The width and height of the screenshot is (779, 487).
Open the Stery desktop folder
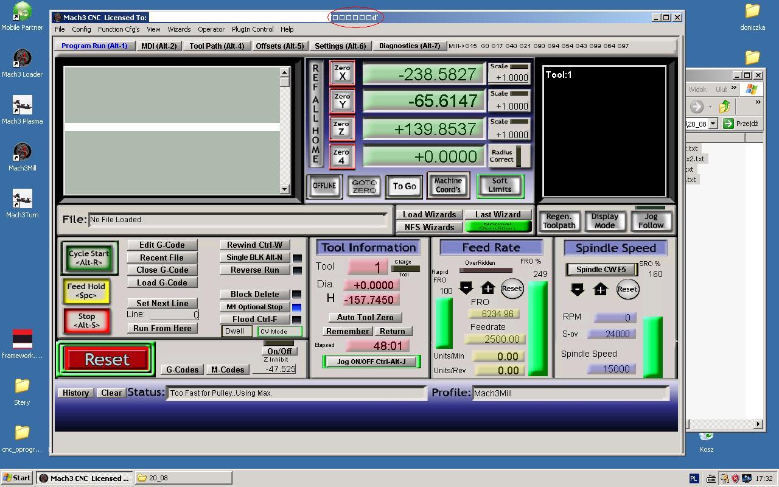22,391
